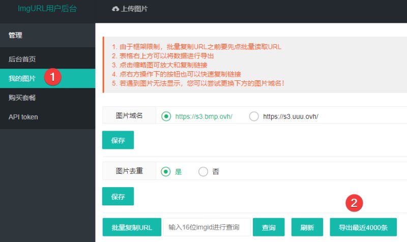Screen dimensions: 407x242
Task: Refresh the list with 刷新 button
Action: [307, 227]
